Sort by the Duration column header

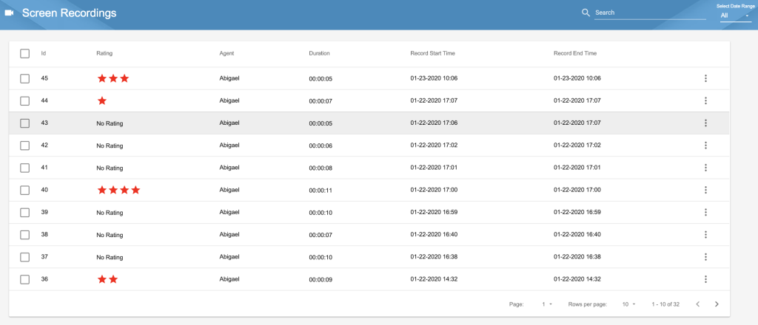[x=319, y=53]
